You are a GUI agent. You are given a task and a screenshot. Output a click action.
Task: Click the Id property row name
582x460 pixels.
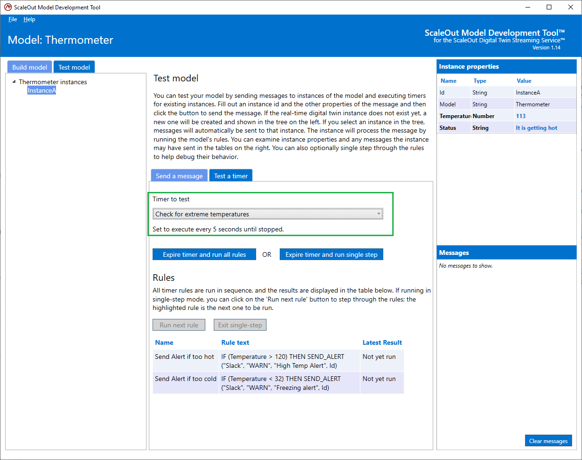pyautogui.click(x=442, y=93)
